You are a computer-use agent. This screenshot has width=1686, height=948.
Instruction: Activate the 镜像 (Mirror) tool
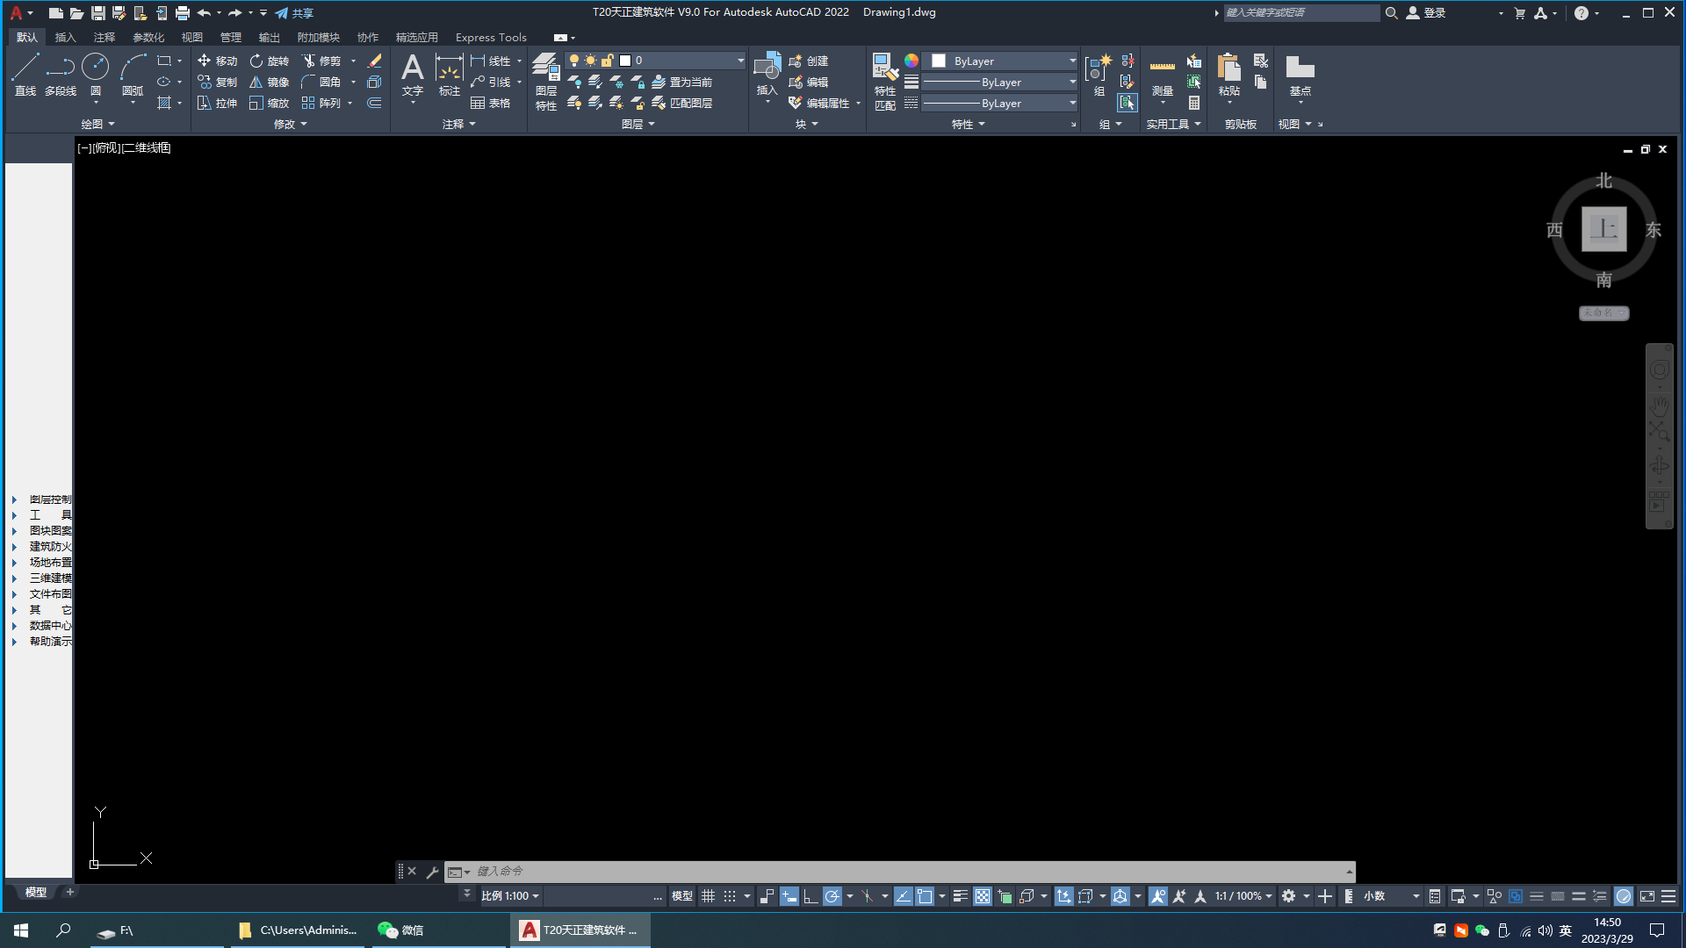[268, 82]
